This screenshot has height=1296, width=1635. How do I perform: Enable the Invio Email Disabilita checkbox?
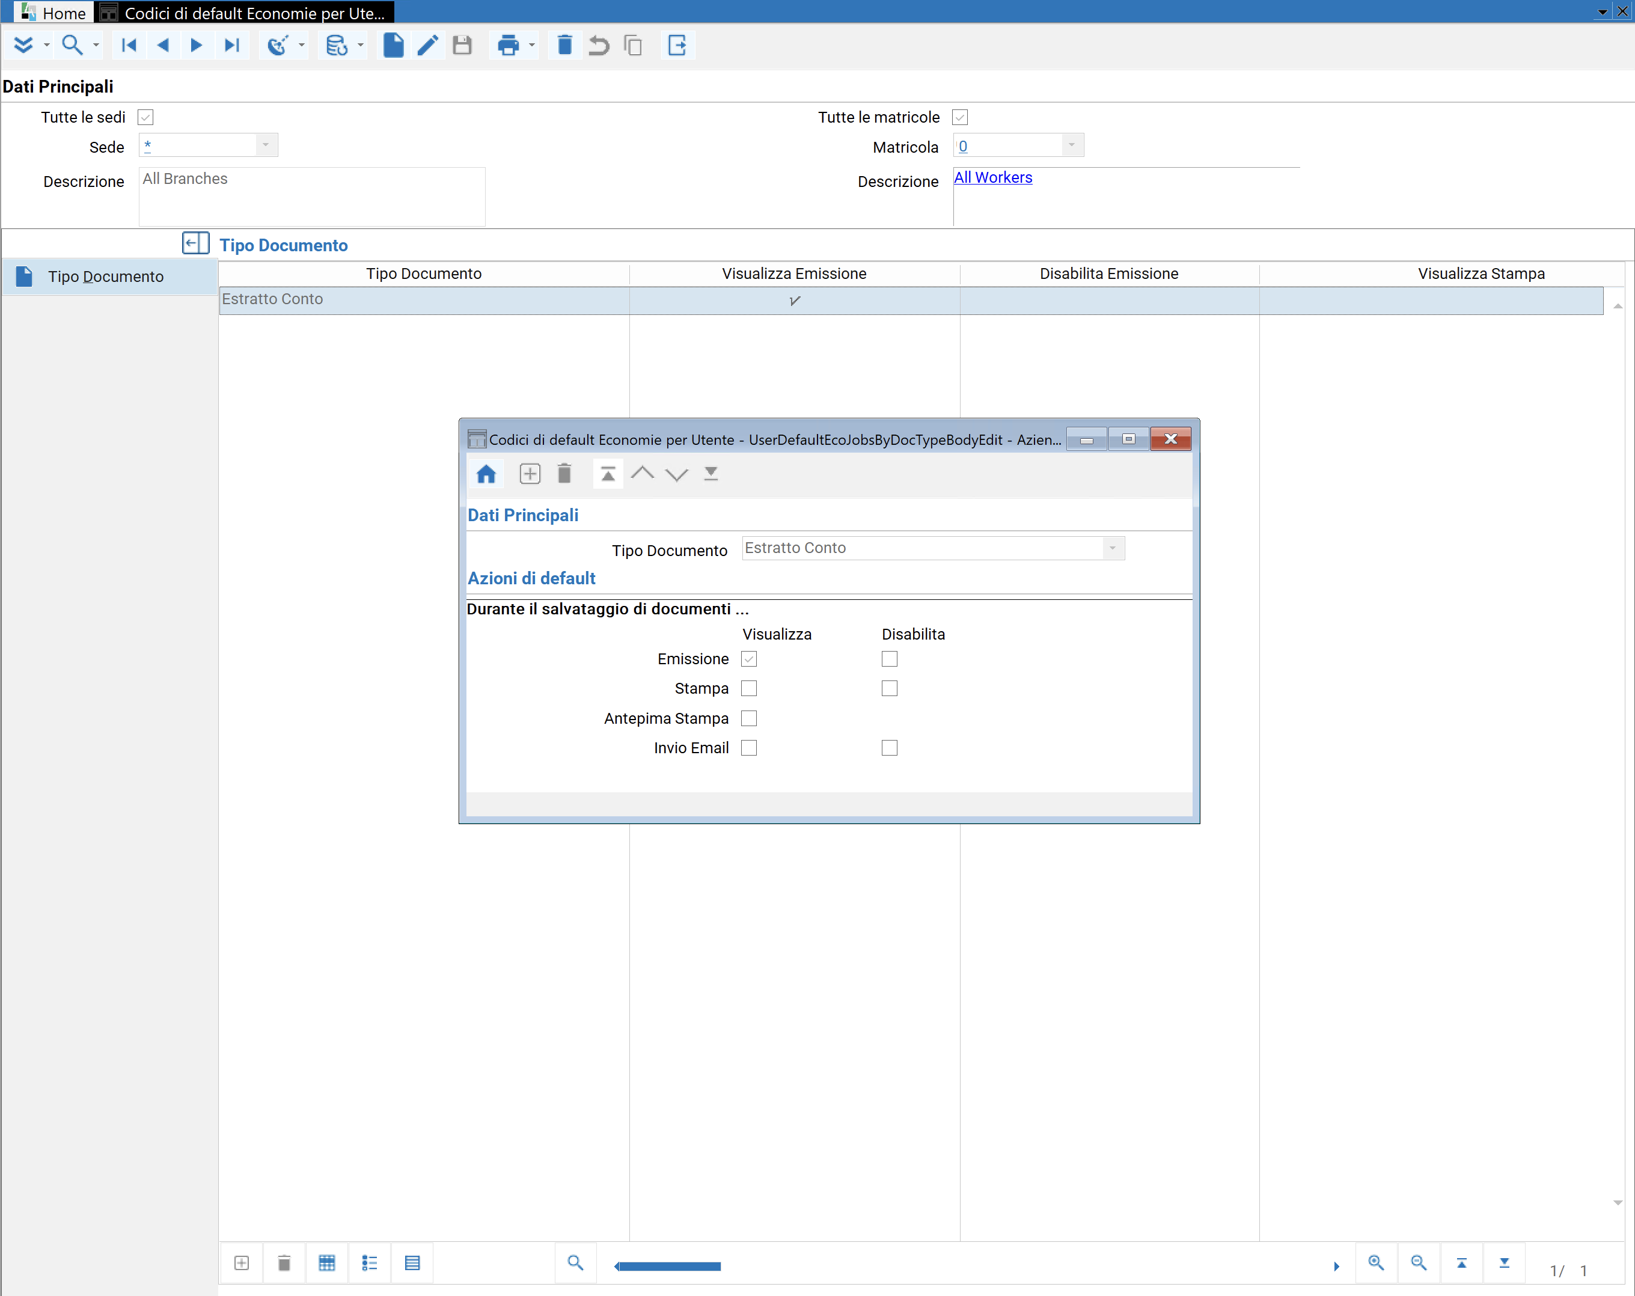pos(890,748)
